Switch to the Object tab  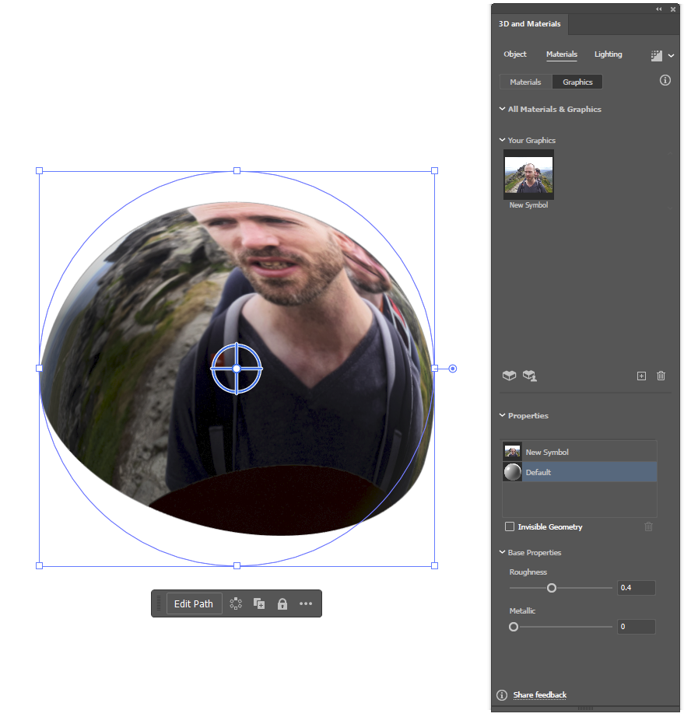[x=515, y=54]
